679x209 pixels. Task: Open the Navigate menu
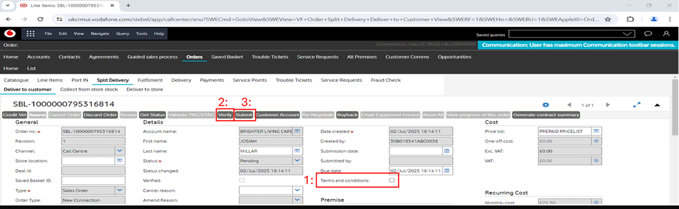pyautogui.click(x=100, y=33)
